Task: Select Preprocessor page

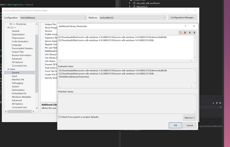Action: [x=18, y=38]
